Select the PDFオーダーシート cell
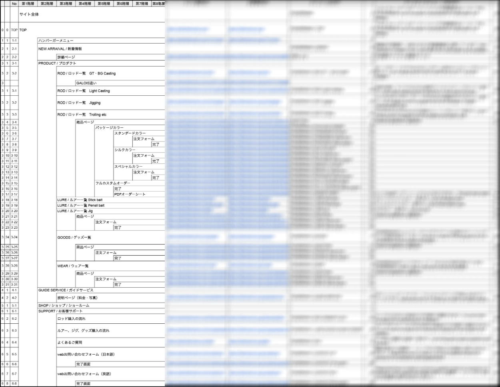This screenshot has height=387, width=500. pyautogui.click(x=139, y=194)
